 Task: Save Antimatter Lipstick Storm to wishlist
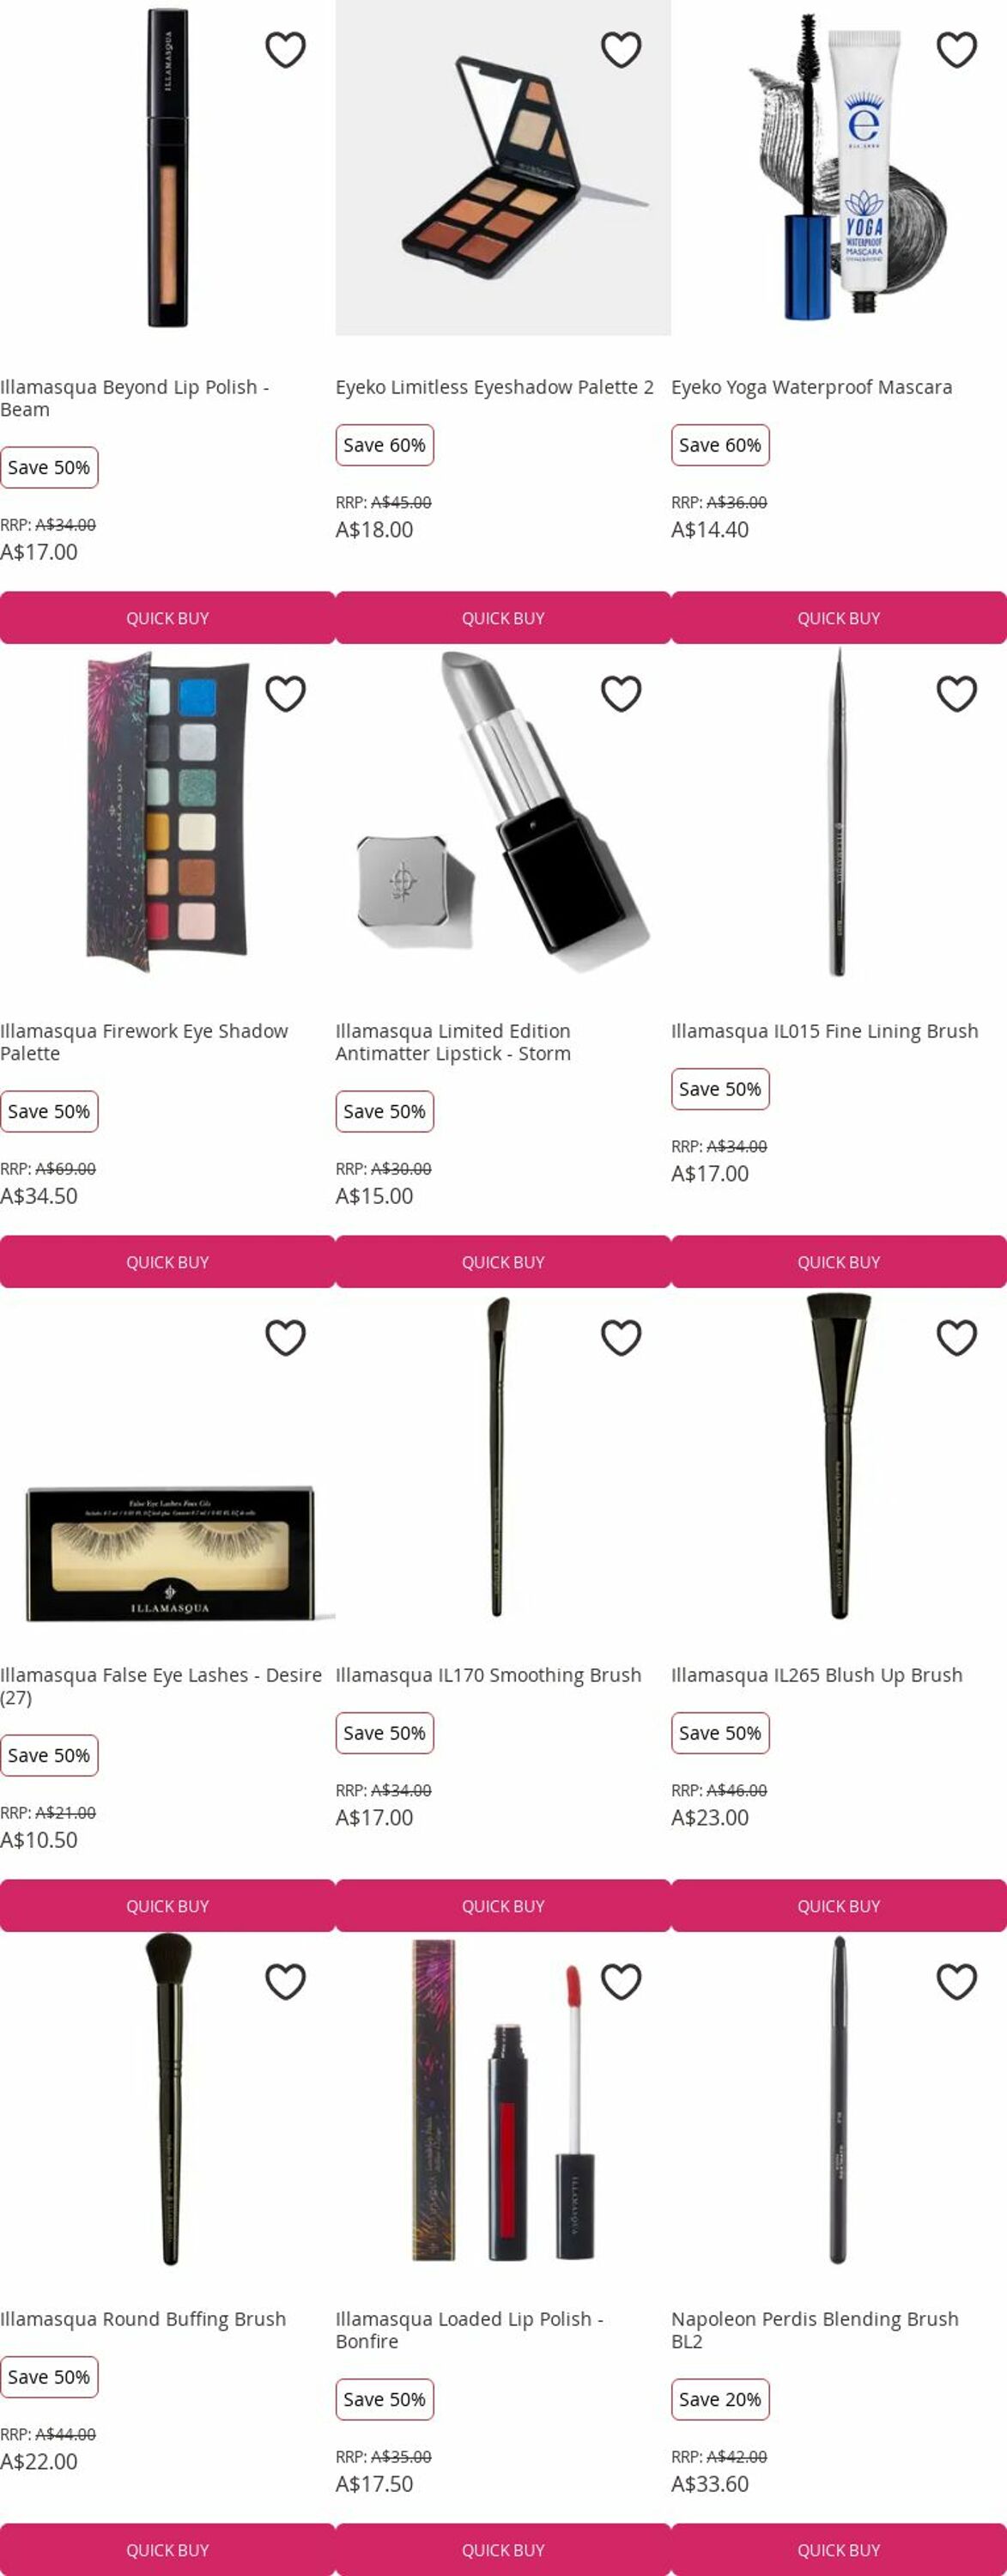[621, 694]
